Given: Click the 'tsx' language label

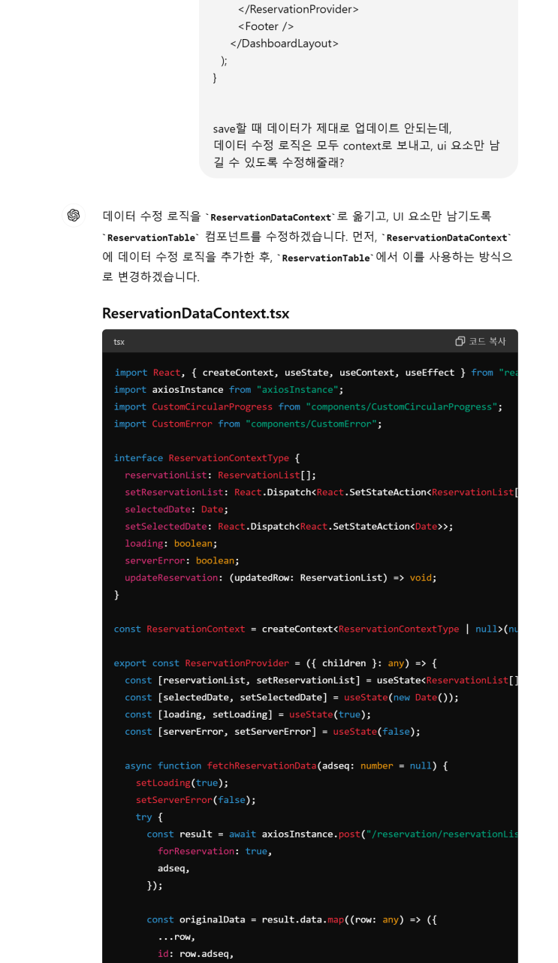Looking at the screenshot, I should pos(119,342).
